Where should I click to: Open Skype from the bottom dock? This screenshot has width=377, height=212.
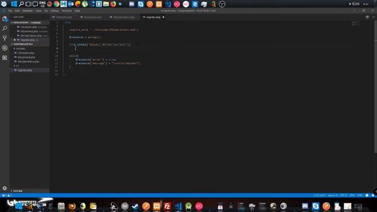[316, 206]
